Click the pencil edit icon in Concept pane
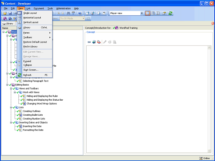 (105, 42)
